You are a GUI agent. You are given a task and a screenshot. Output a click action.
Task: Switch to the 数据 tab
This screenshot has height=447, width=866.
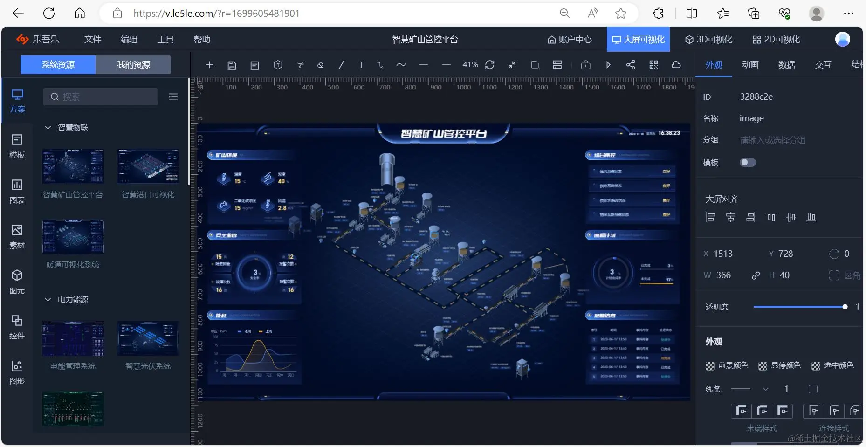pyautogui.click(x=787, y=65)
